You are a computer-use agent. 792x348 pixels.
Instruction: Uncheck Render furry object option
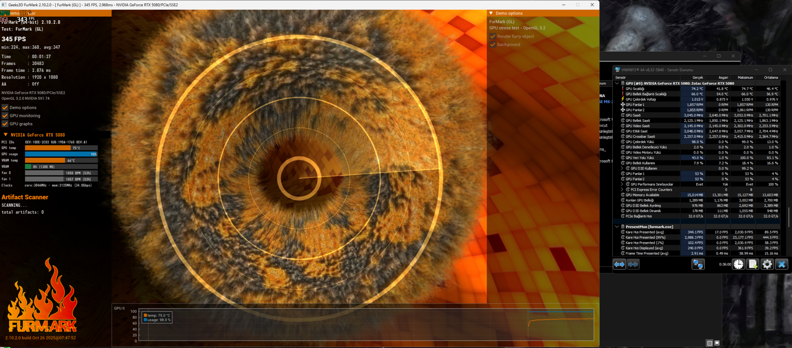[493, 36]
